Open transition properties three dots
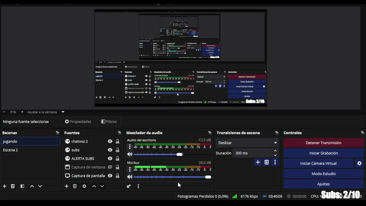This screenshot has width=366, height=206. pyautogui.click(x=275, y=162)
